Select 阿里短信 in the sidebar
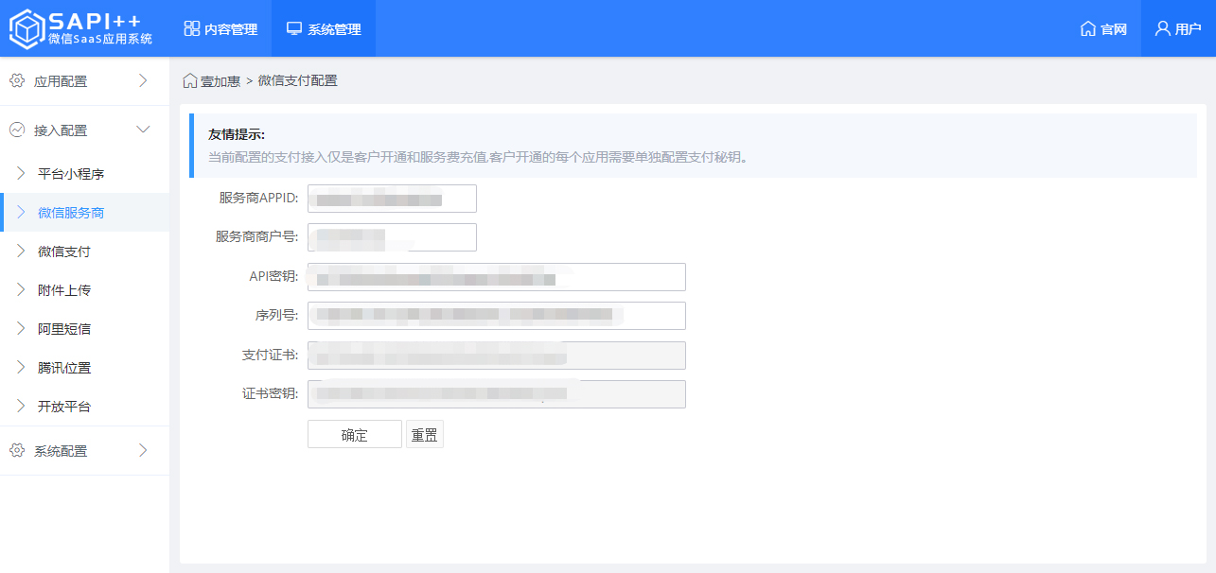 coord(64,329)
